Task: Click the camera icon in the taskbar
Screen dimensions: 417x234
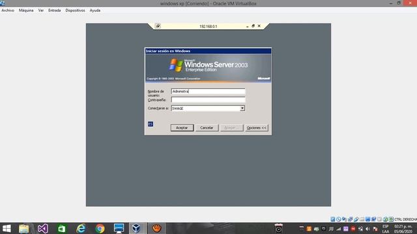Action: coord(278,228)
